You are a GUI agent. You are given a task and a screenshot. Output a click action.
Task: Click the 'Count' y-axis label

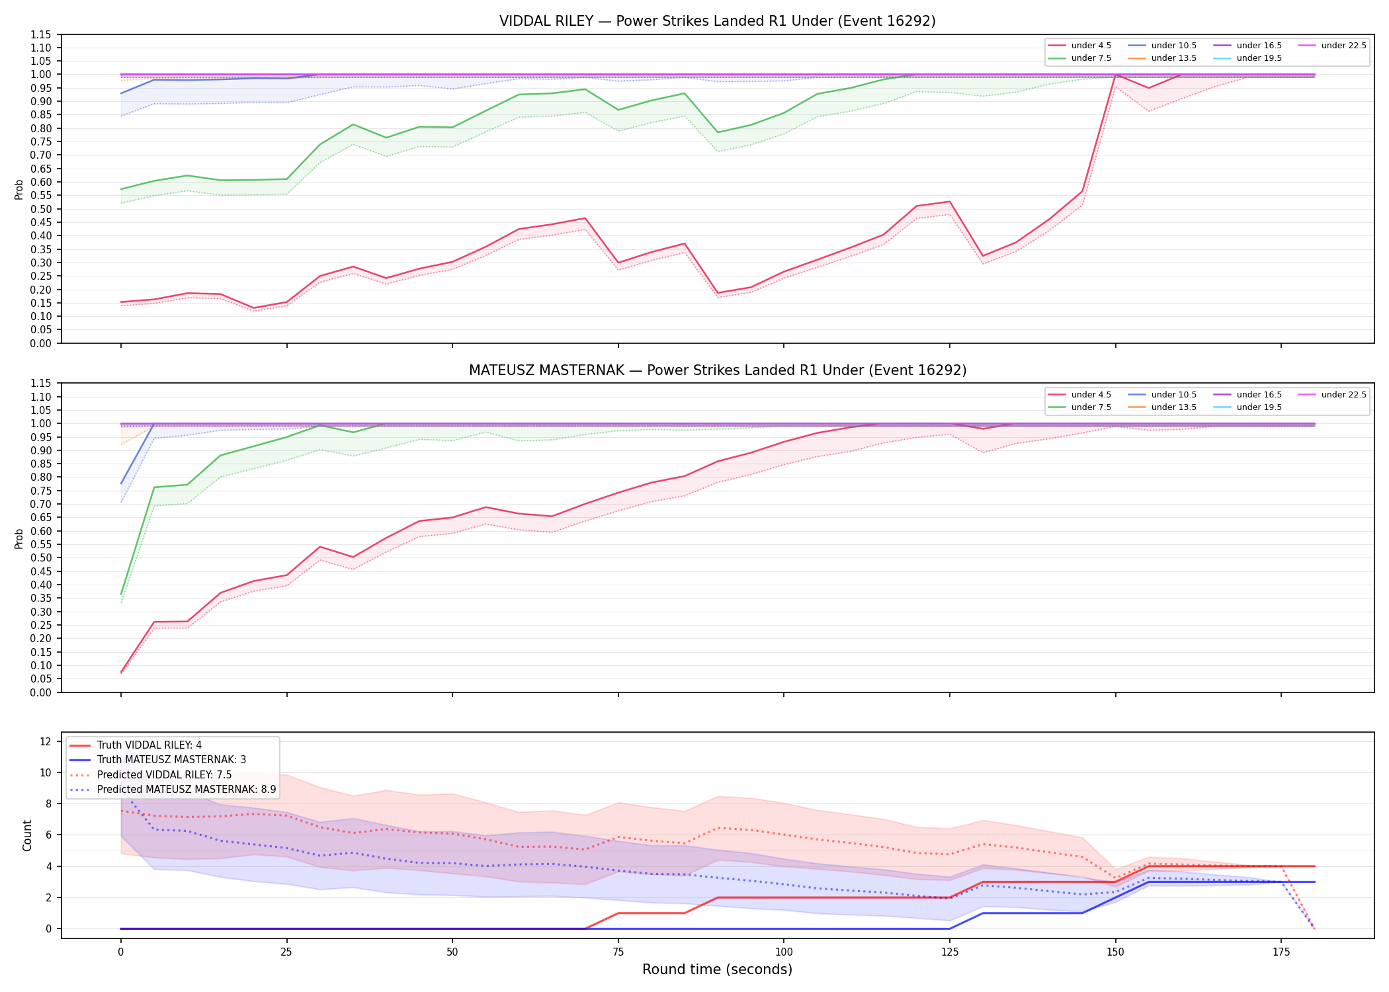[x=27, y=835]
